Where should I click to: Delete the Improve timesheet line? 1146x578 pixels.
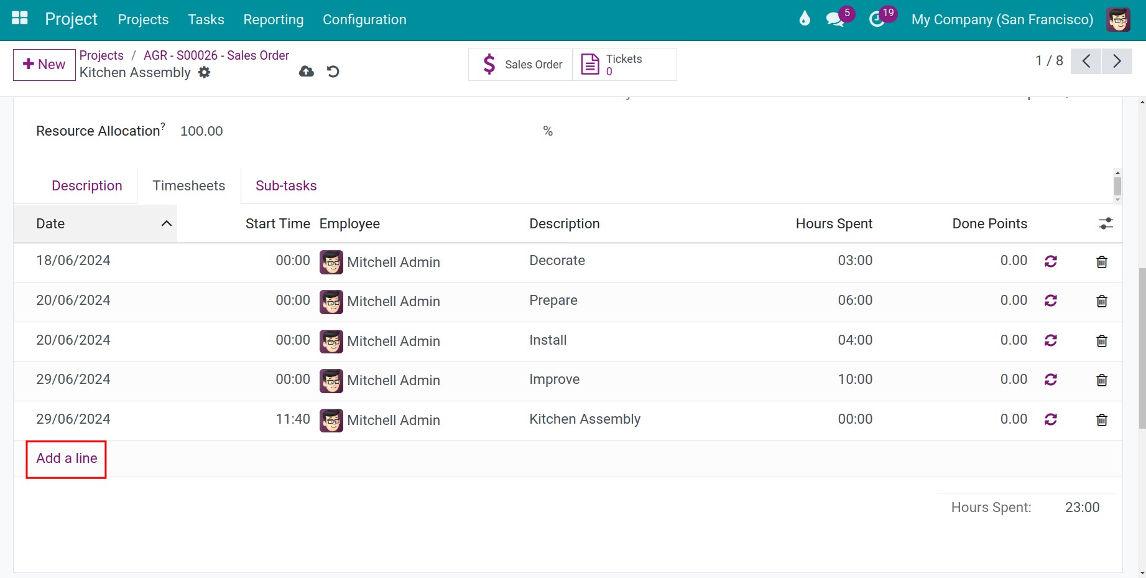(x=1102, y=380)
